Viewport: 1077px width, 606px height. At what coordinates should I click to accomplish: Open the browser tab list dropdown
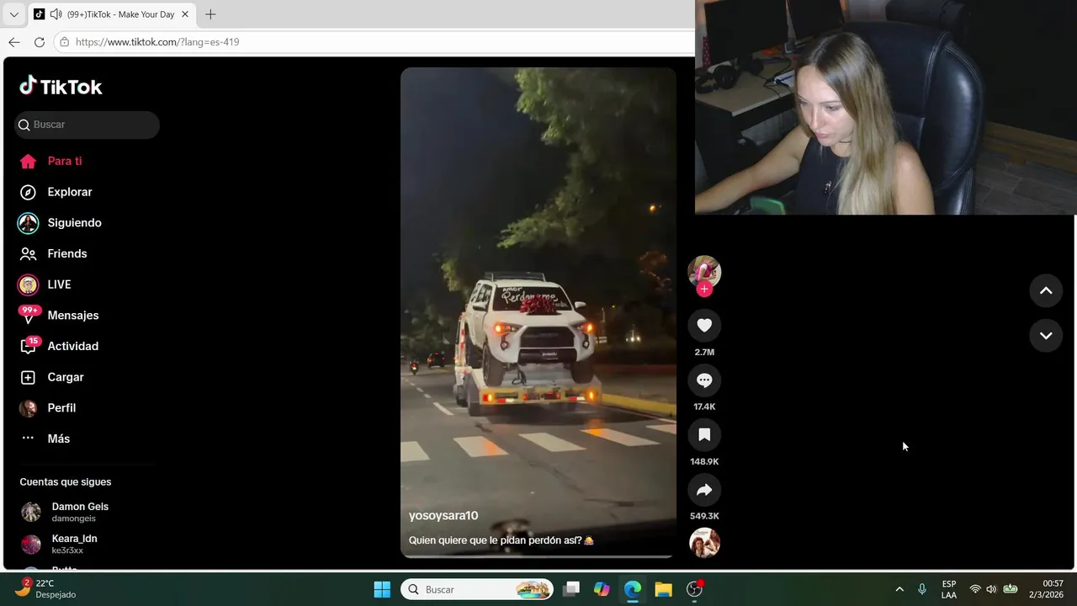point(13,14)
